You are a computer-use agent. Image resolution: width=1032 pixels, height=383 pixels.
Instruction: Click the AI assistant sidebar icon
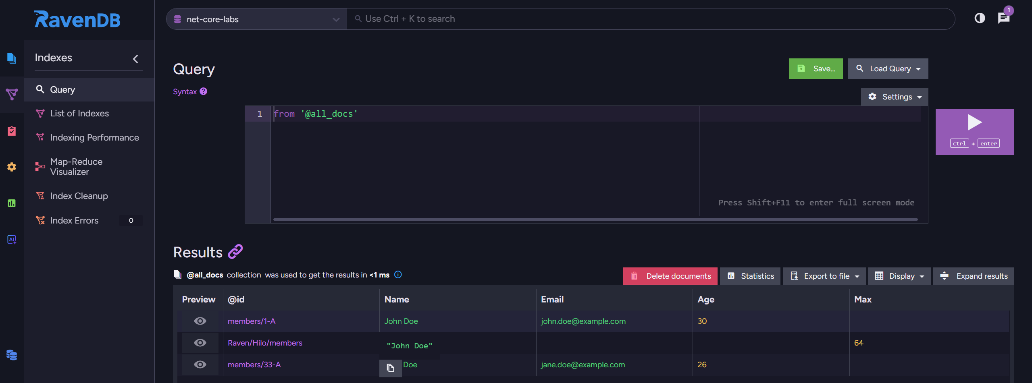(11, 240)
